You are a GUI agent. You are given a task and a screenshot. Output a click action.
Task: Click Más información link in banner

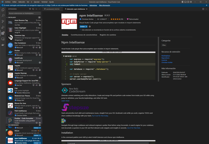coord(104,5)
